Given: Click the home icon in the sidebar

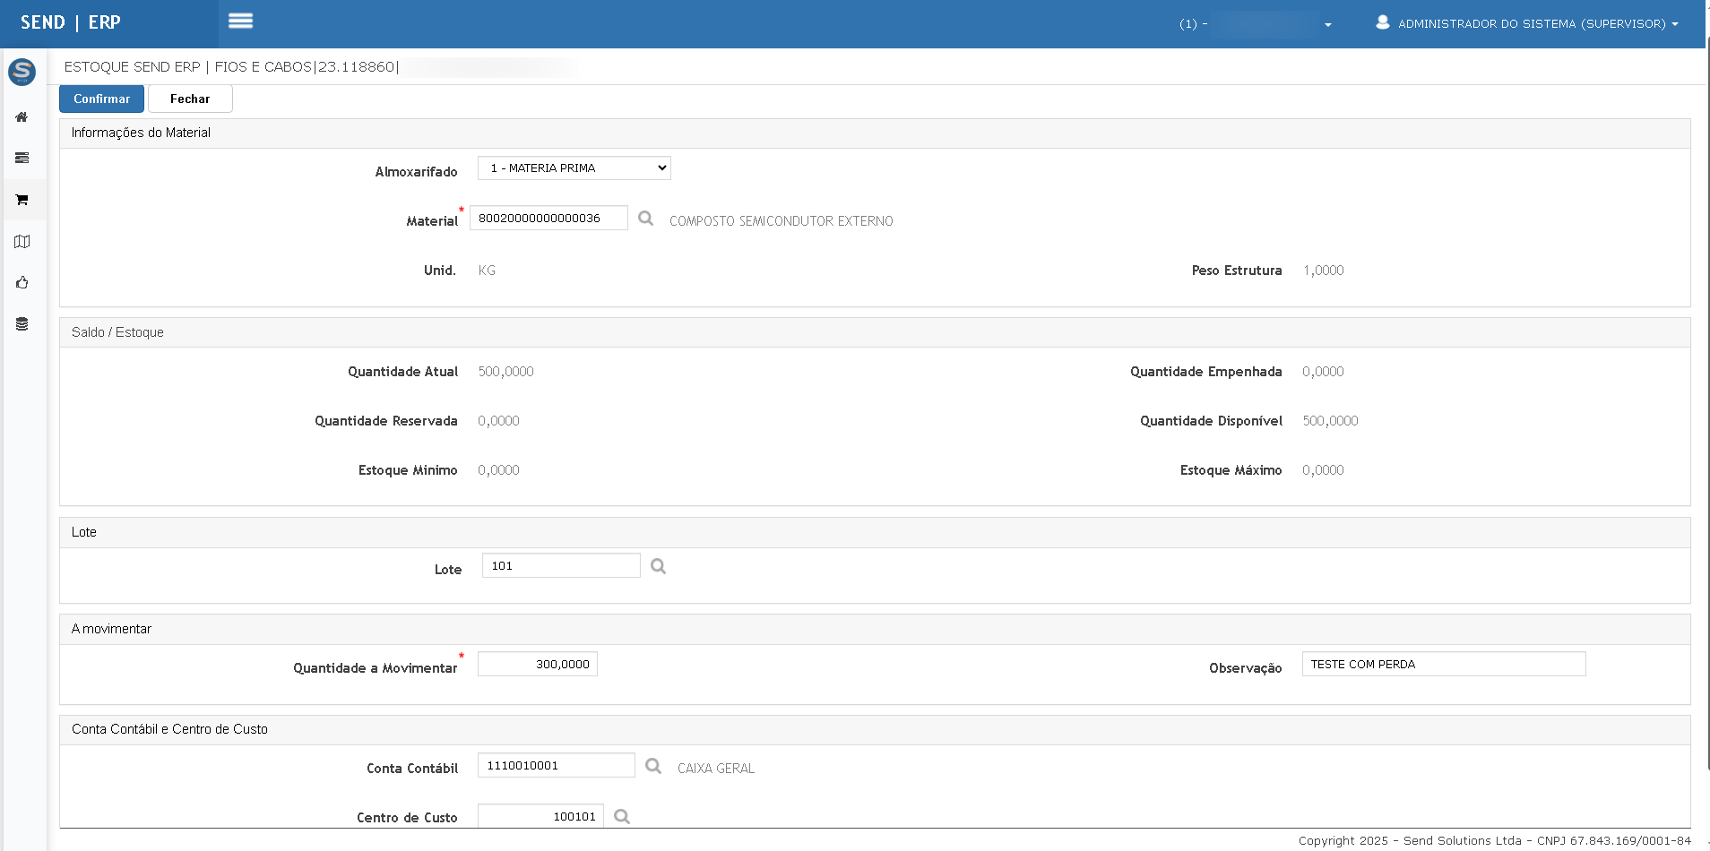Looking at the screenshot, I should pos(22,117).
